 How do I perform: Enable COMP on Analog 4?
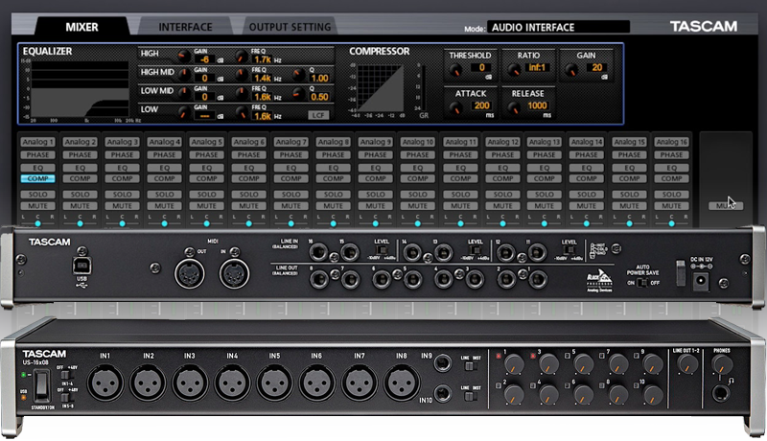pos(164,178)
